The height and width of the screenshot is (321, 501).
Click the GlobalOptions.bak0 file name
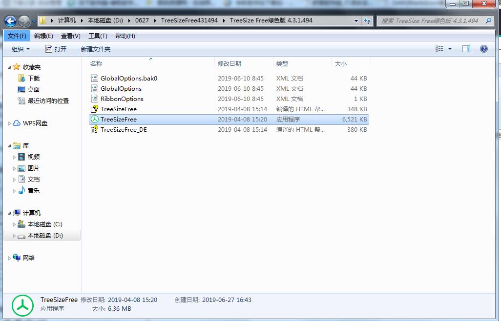tap(129, 78)
